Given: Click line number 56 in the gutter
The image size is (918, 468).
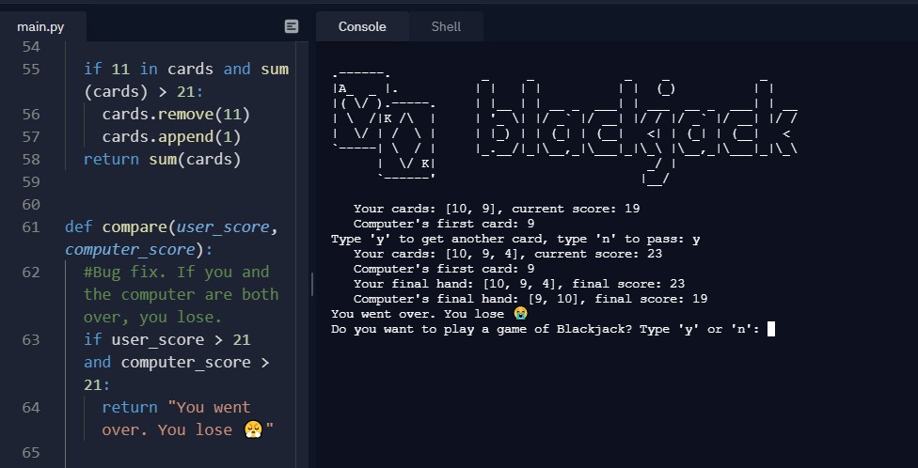Looking at the screenshot, I should (31, 114).
